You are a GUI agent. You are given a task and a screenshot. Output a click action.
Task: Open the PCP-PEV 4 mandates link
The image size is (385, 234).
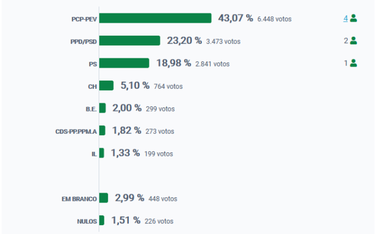coord(345,19)
